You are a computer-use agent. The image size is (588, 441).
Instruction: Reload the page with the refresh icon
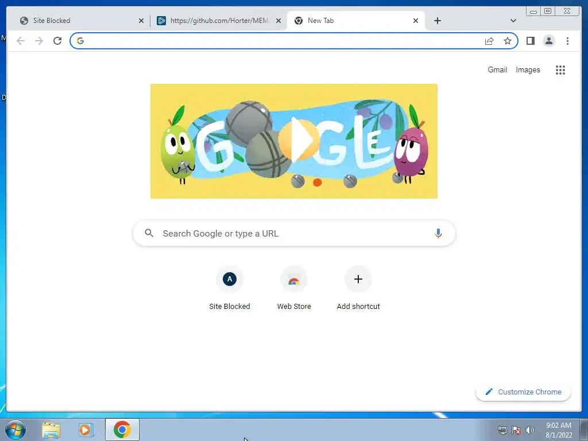click(57, 41)
